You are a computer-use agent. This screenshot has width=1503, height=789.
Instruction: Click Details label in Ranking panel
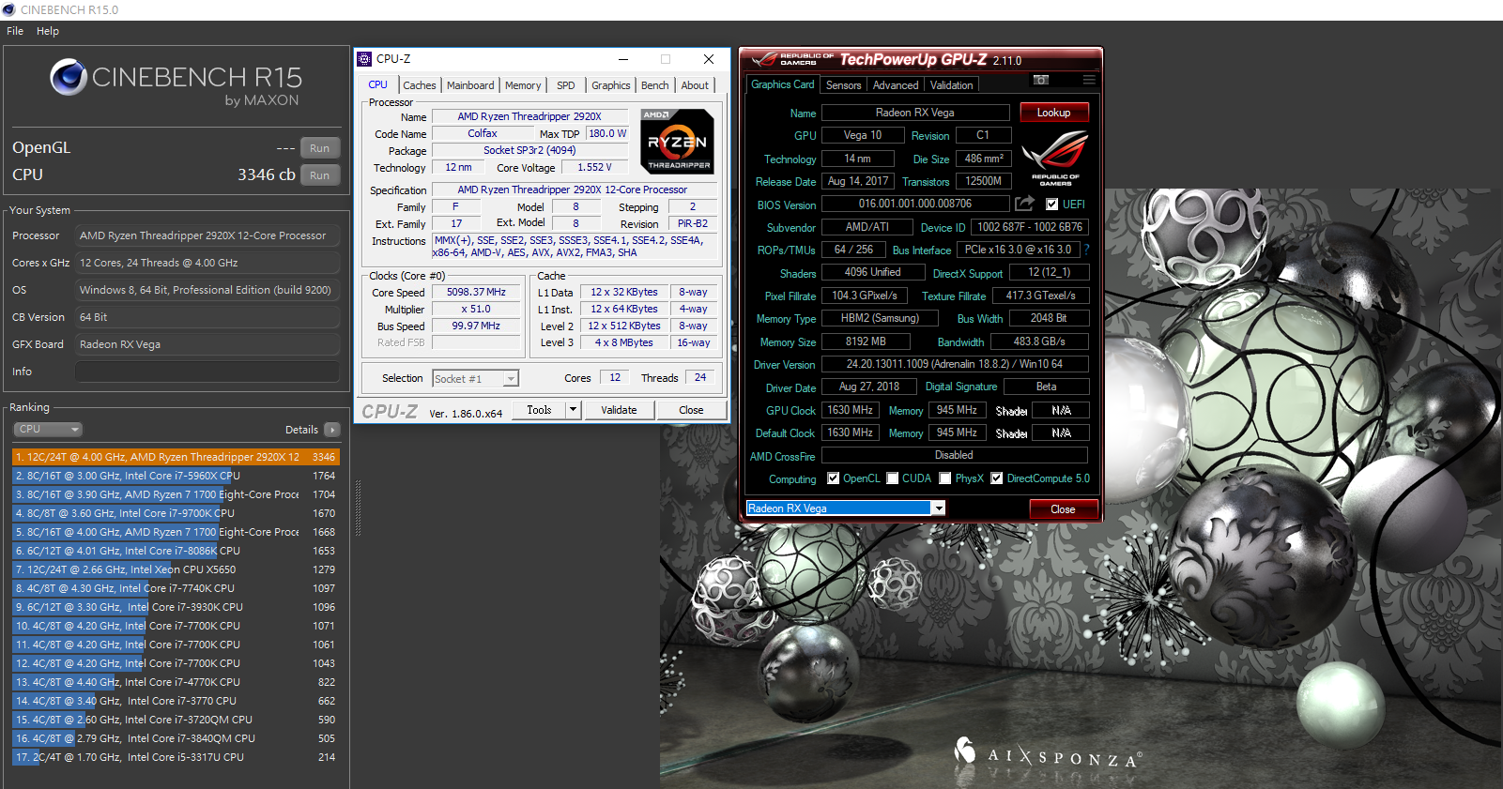click(301, 430)
